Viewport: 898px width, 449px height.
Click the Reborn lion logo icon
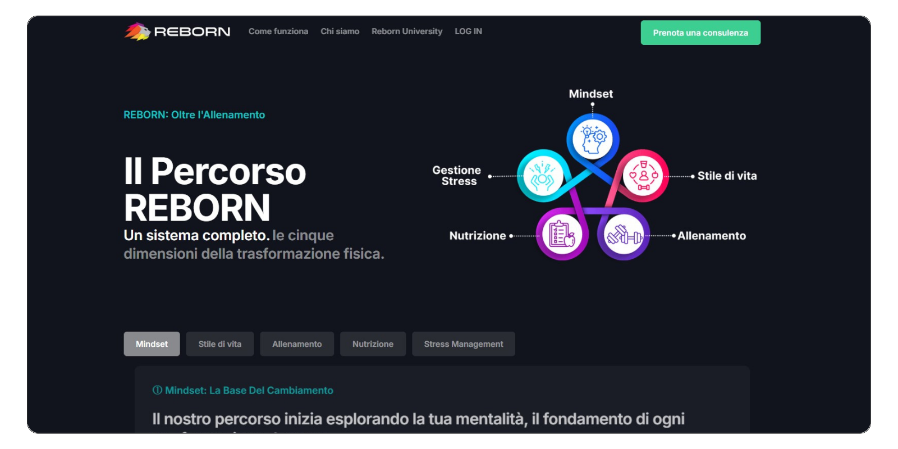pos(137,31)
